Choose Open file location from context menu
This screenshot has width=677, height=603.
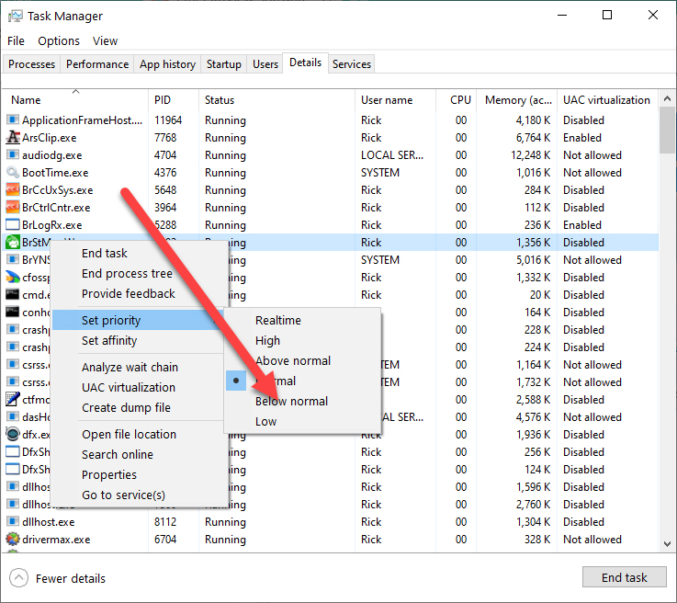click(x=129, y=435)
